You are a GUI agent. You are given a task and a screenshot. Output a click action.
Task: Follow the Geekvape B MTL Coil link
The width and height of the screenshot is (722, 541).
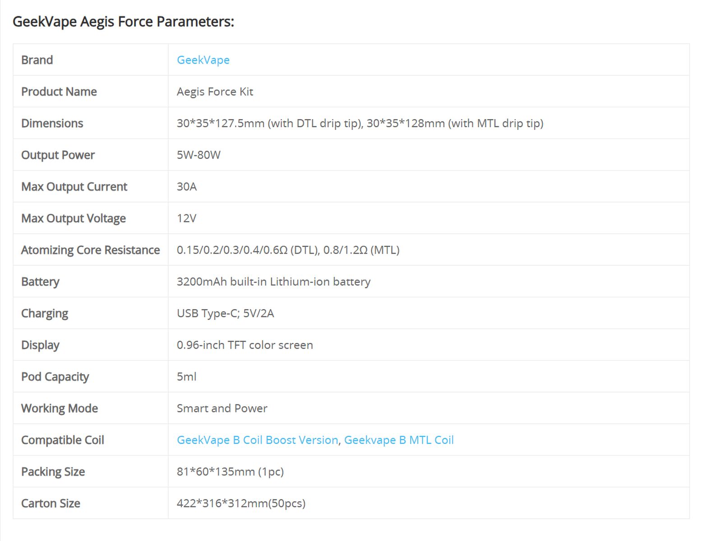pyautogui.click(x=399, y=440)
